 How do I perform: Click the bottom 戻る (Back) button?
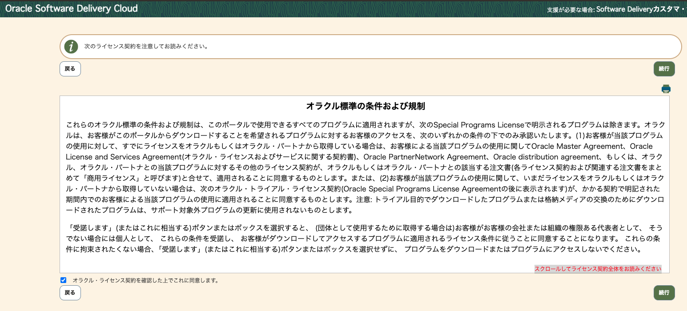(70, 293)
